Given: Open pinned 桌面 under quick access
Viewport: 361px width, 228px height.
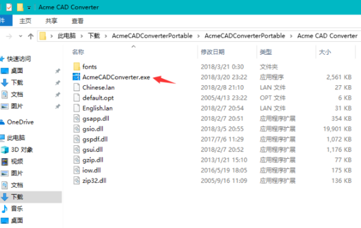Looking at the screenshot, I should pyautogui.click(x=17, y=71).
